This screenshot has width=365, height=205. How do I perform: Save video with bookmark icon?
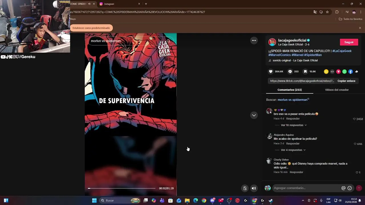tap(305, 71)
